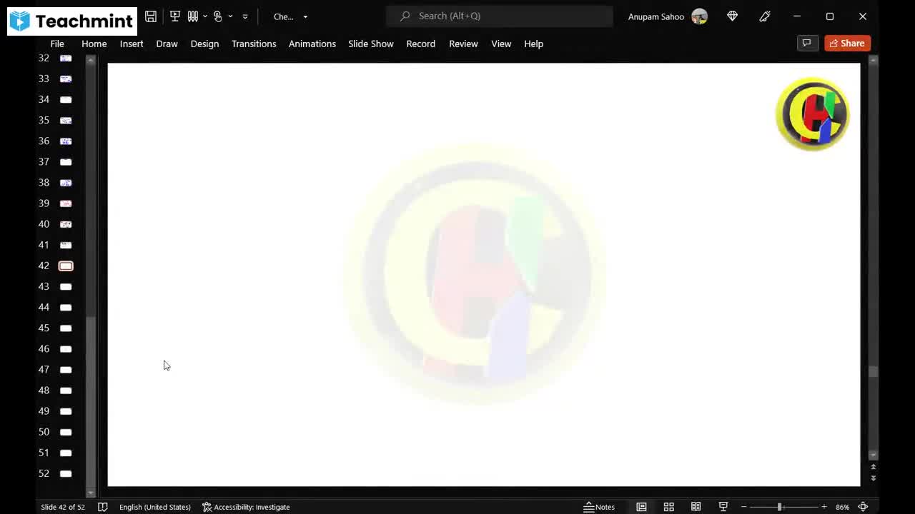Click English (United States) language button
The image size is (915, 514).
click(155, 507)
